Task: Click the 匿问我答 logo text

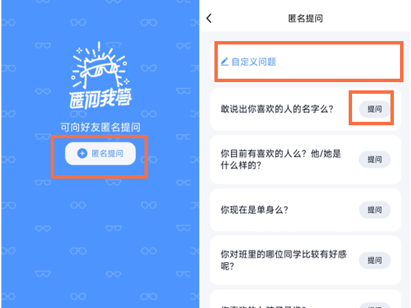Action: pyautogui.click(x=101, y=99)
